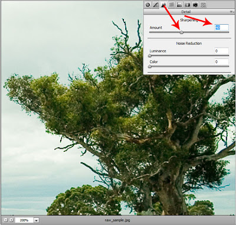This screenshot has width=236, height=225.
Task: Click the 200% zoom level field
Action: click(x=24, y=220)
